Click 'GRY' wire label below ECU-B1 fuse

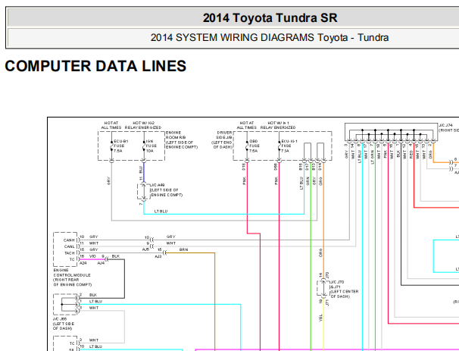tap(108, 181)
